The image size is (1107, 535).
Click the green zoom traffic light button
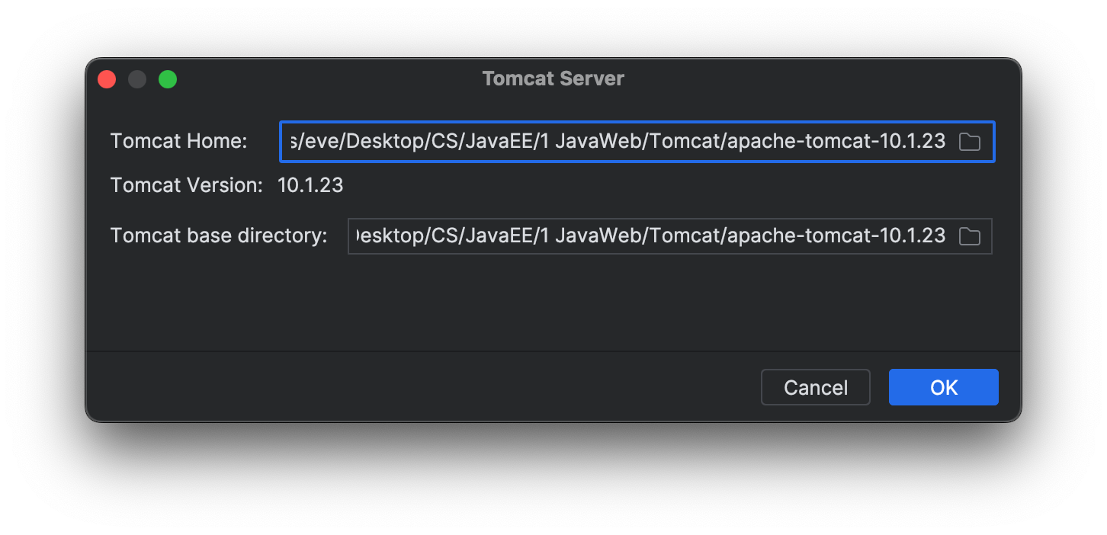point(168,78)
